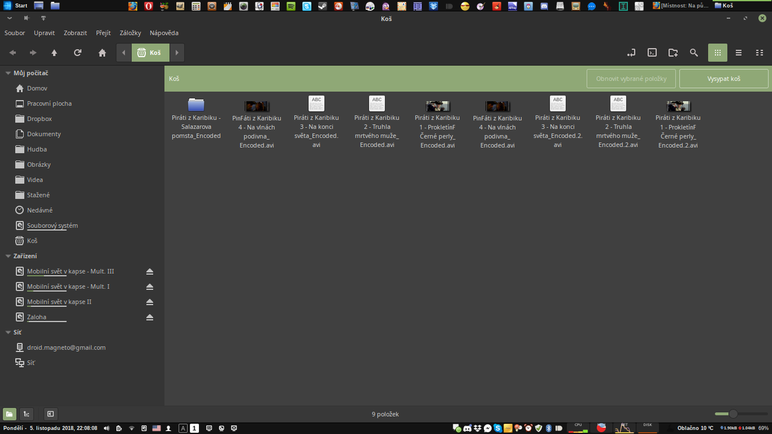Click the left path bar scroll arrow
Image resolution: width=772 pixels, height=434 pixels.
124,52
